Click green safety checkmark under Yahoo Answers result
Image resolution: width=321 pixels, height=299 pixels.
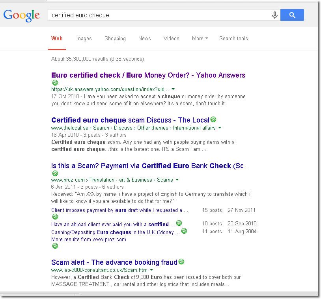[x=55, y=83]
